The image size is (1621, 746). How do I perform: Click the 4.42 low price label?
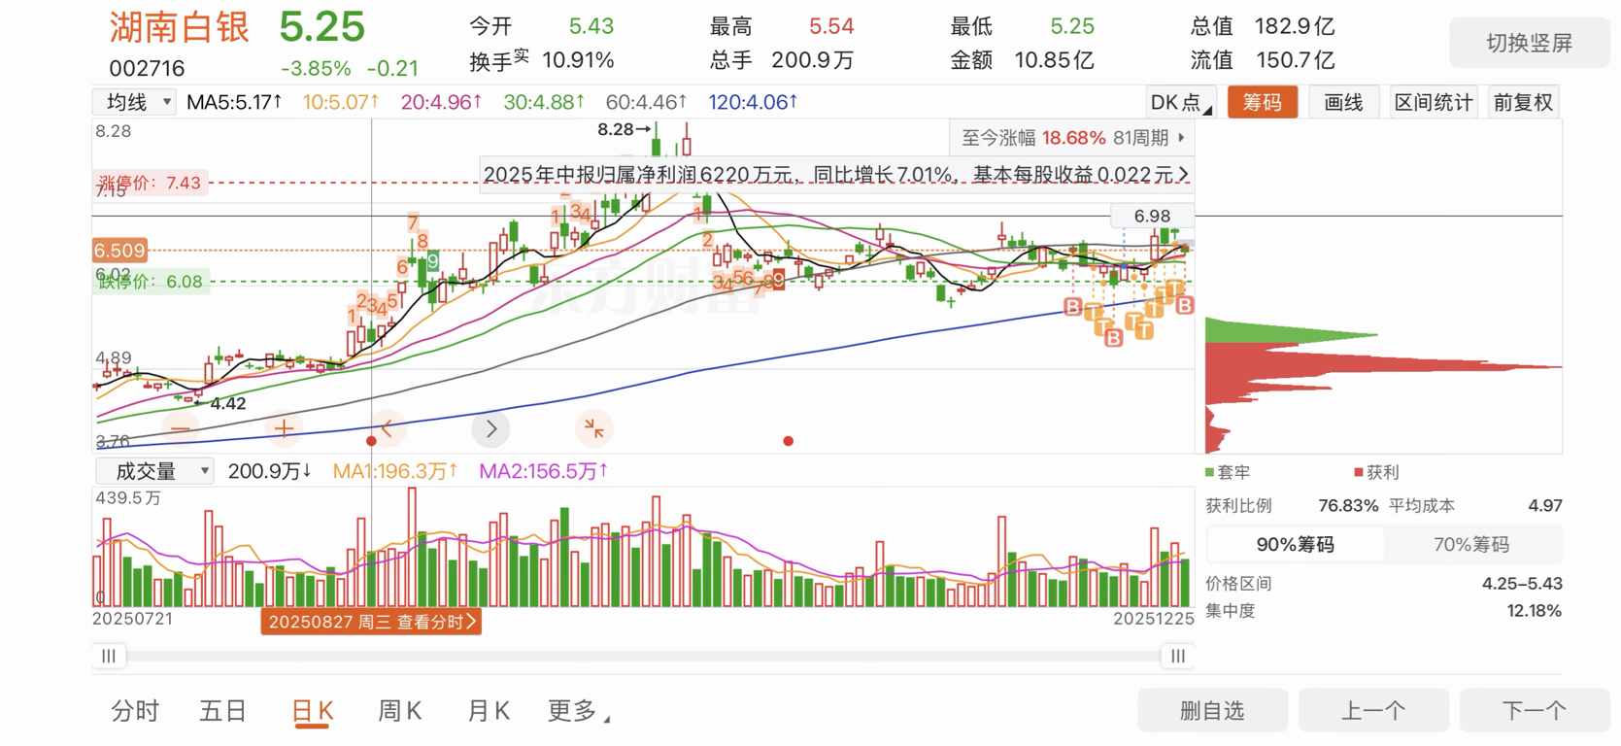click(x=227, y=403)
